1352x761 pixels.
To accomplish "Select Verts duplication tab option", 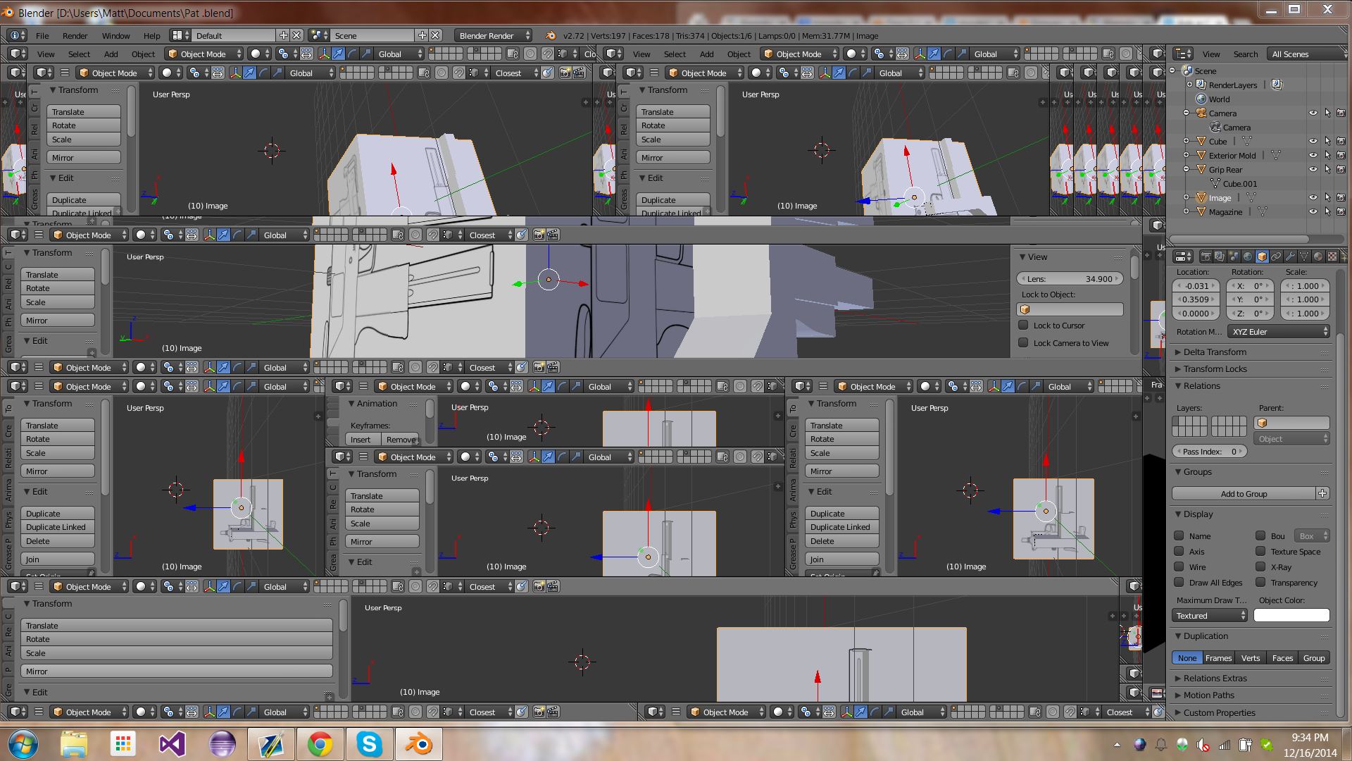I will (1251, 658).
